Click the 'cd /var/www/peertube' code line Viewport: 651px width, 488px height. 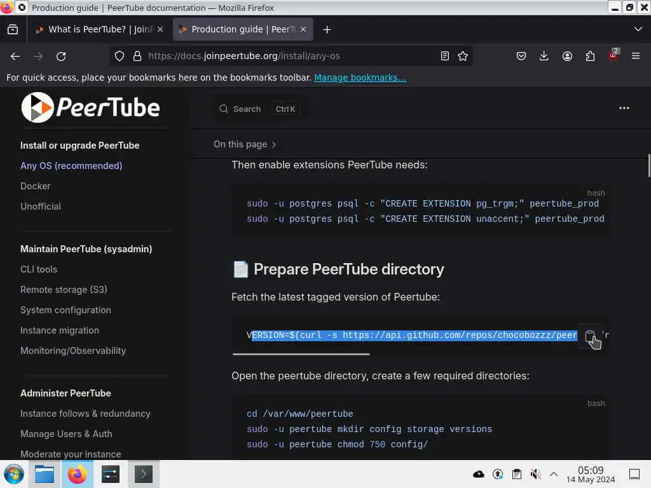[300, 414]
